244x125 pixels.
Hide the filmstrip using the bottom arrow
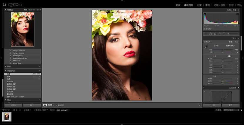[x=122, y=124]
